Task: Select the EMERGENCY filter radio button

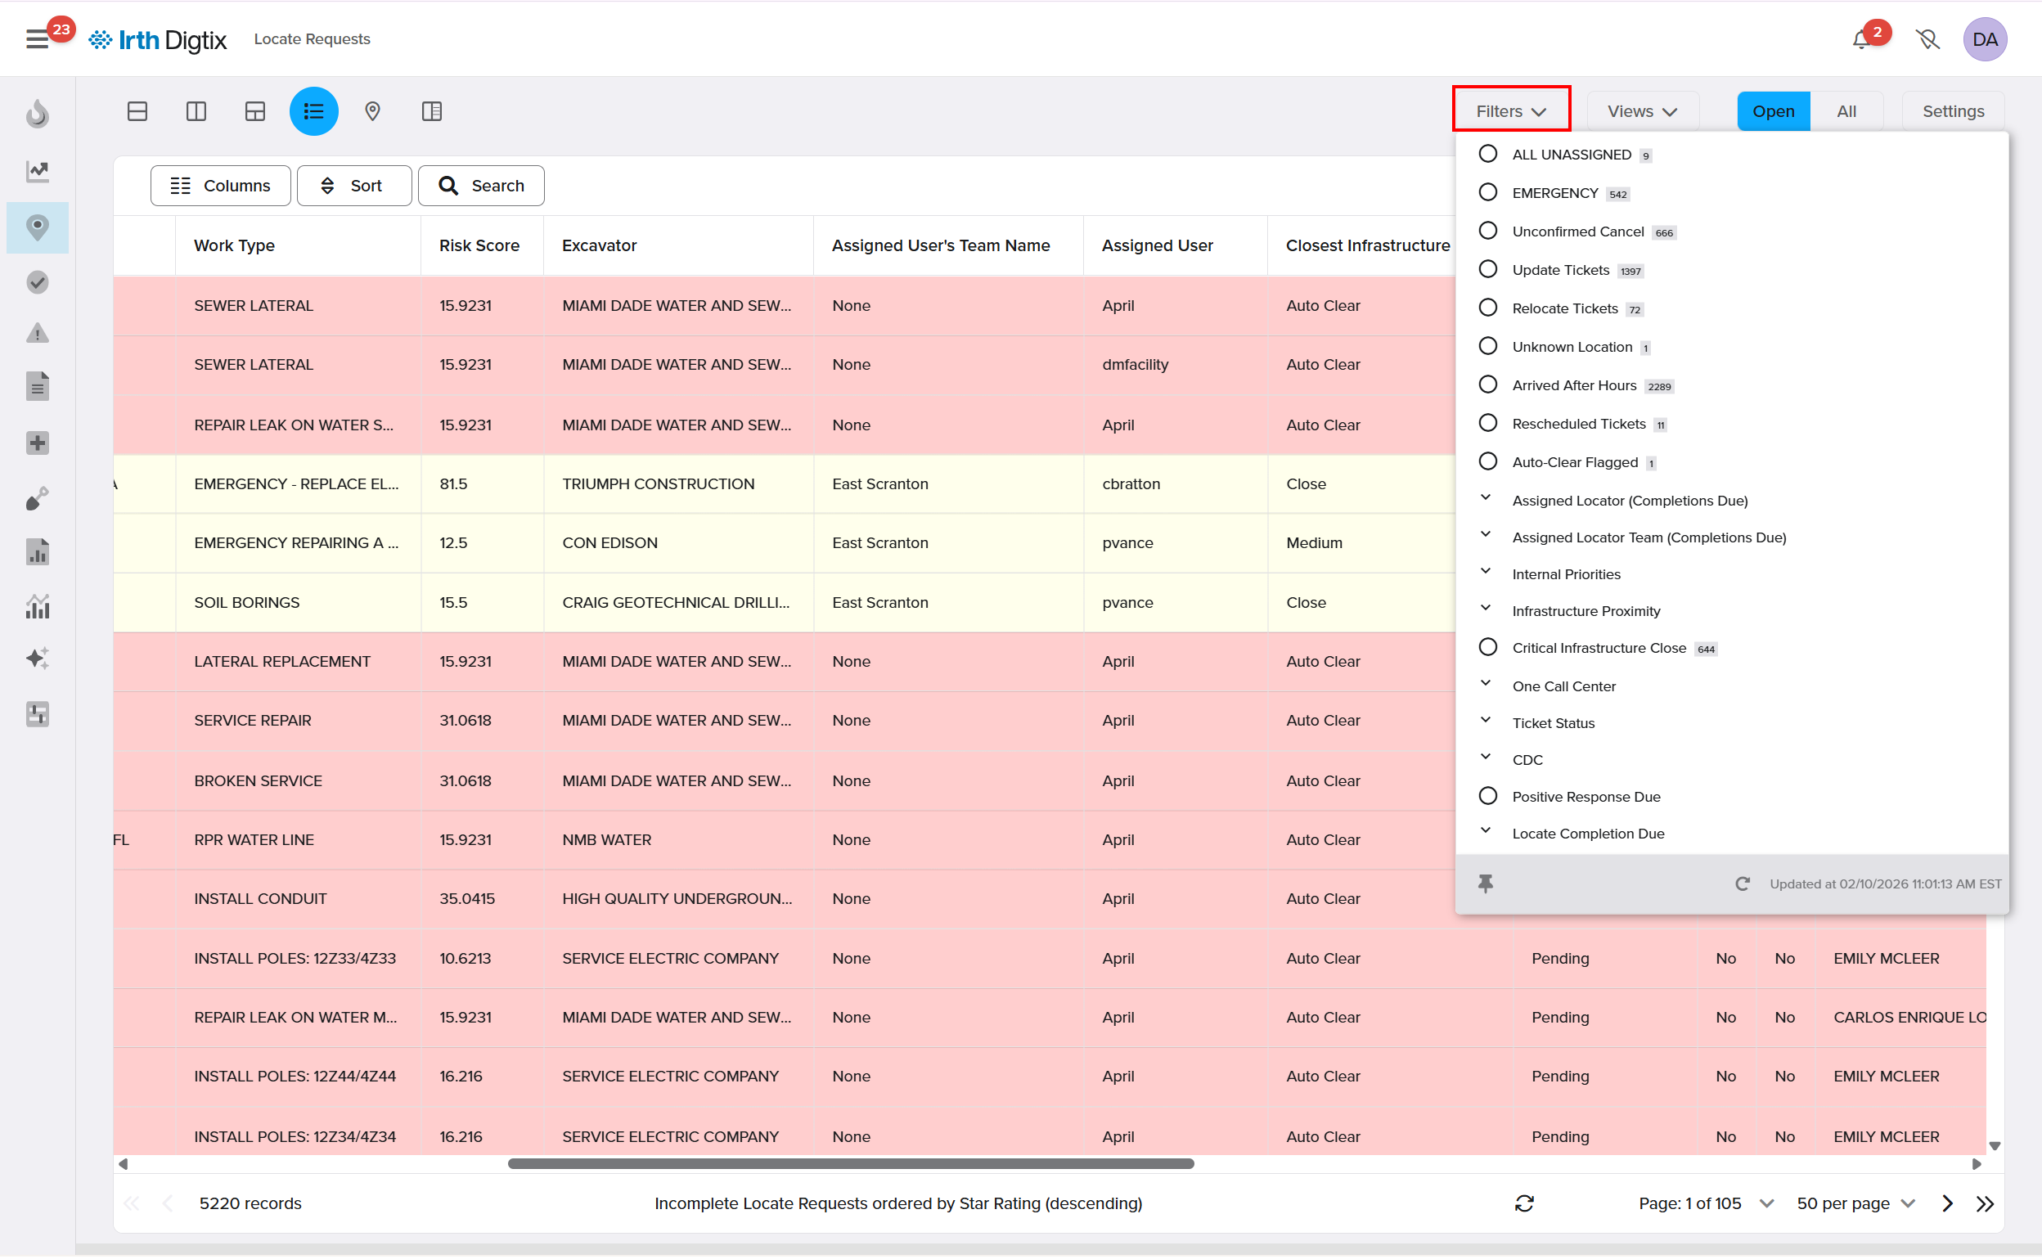Action: tap(1487, 192)
